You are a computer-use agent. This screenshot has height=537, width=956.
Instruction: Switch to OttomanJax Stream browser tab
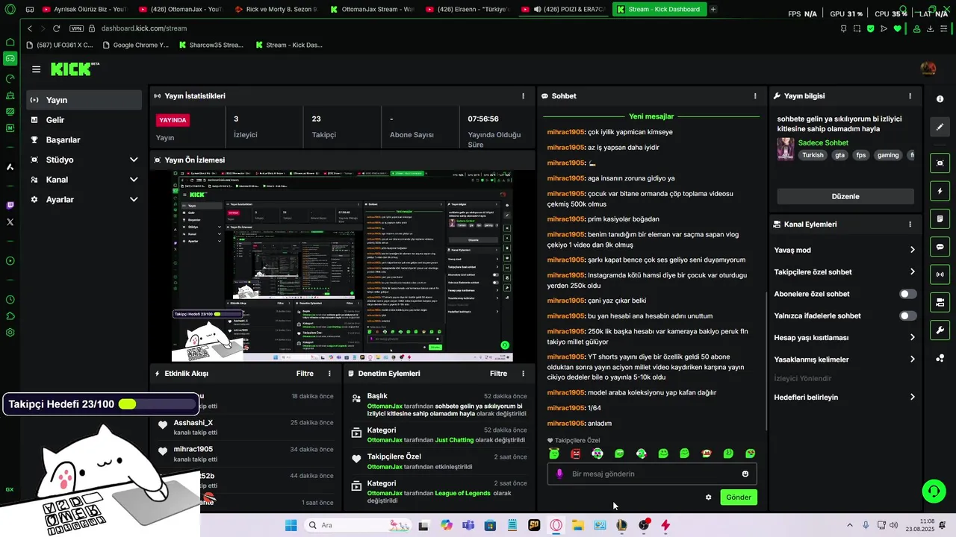[x=372, y=10]
